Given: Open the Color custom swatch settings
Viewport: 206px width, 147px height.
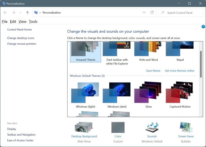Looking at the screenshot, I should tap(118, 127).
